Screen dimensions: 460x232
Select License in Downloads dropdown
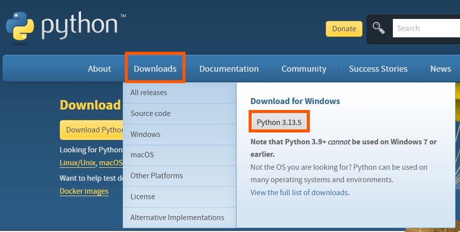coord(180,197)
